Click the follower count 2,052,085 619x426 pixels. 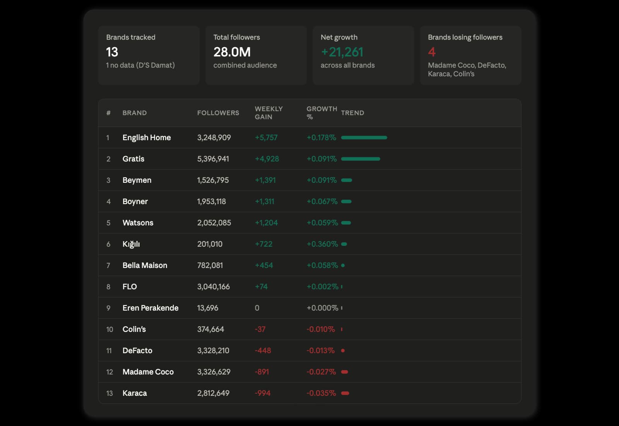[x=214, y=223]
